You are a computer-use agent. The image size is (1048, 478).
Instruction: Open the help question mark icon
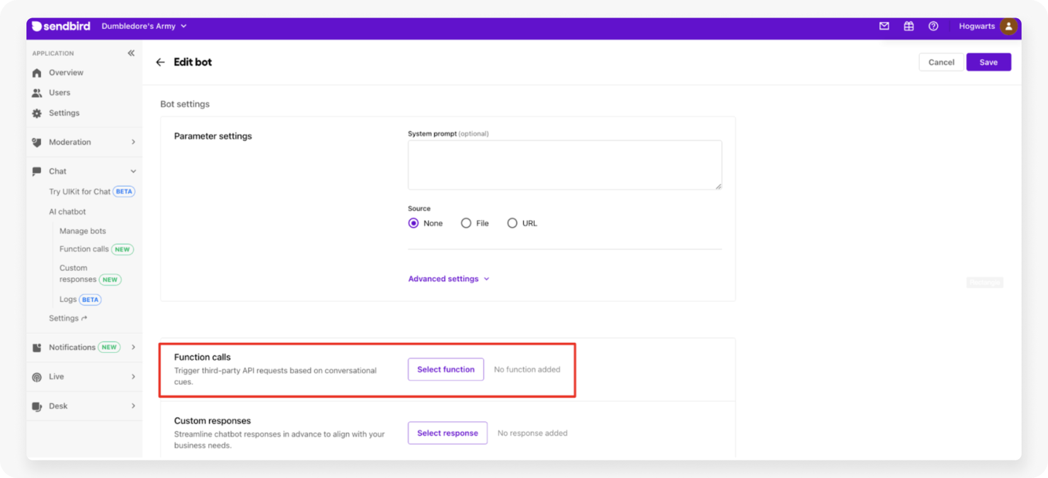(933, 26)
